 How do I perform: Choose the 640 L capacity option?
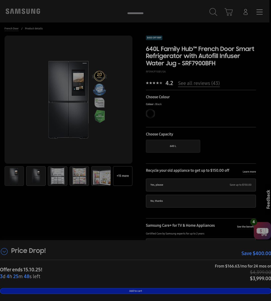pos(173,146)
